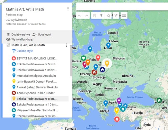Image resolution: width=168 pixels, height=130 pixels.
Task: Select the Add directions tool
Action: pos(116,16)
